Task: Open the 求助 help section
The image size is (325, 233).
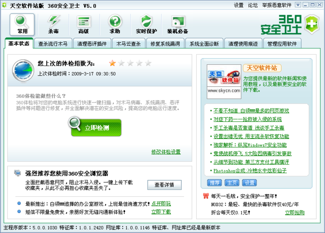Action: point(114,24)
